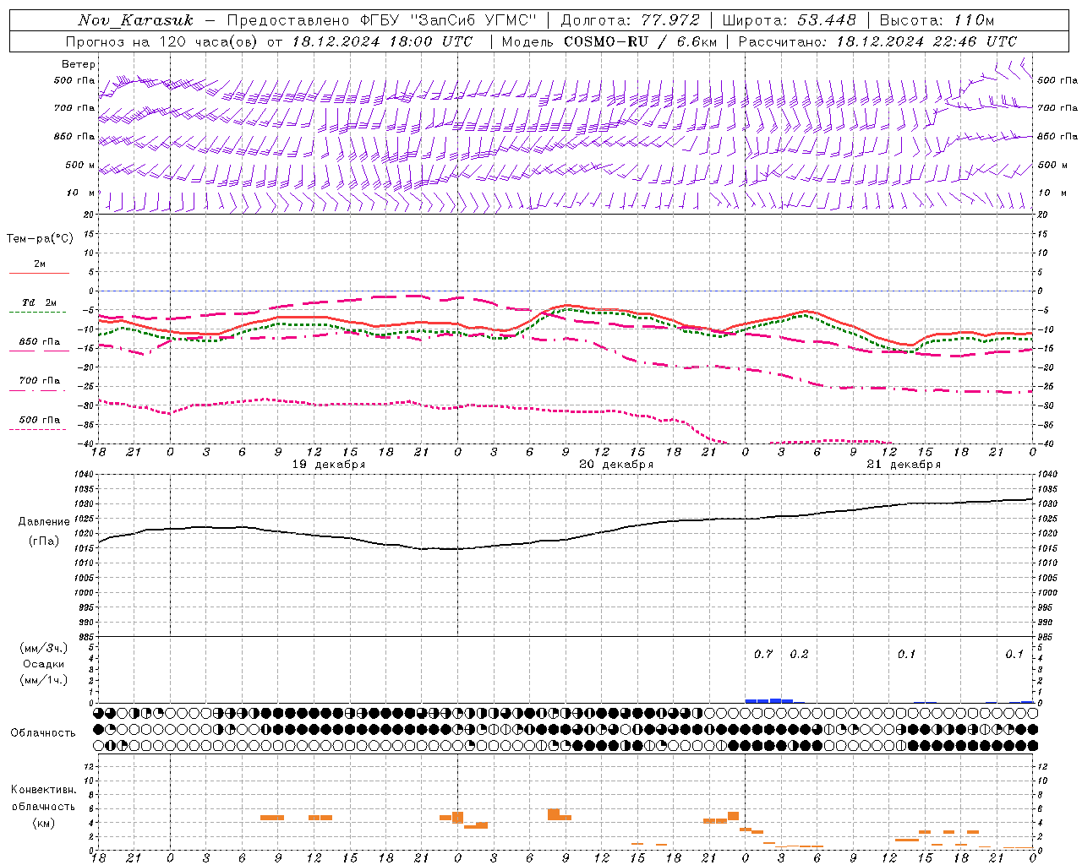Click the (гПа) unit label under Давление
1082x865 pixels.
click(44, 541)
